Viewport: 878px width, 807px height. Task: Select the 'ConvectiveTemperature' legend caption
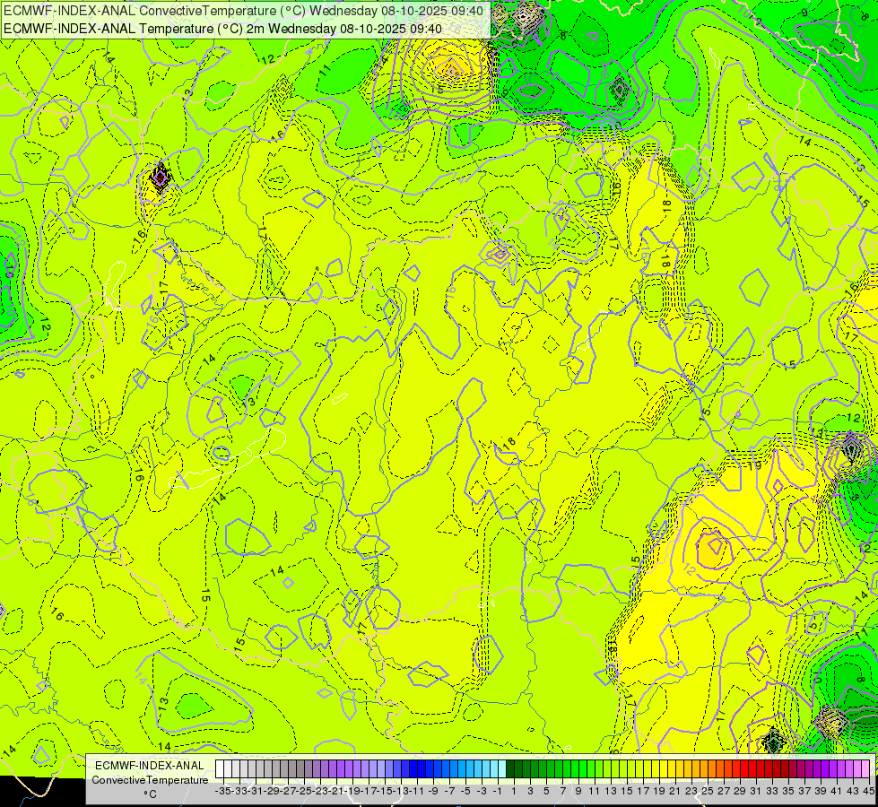(150, 779)
